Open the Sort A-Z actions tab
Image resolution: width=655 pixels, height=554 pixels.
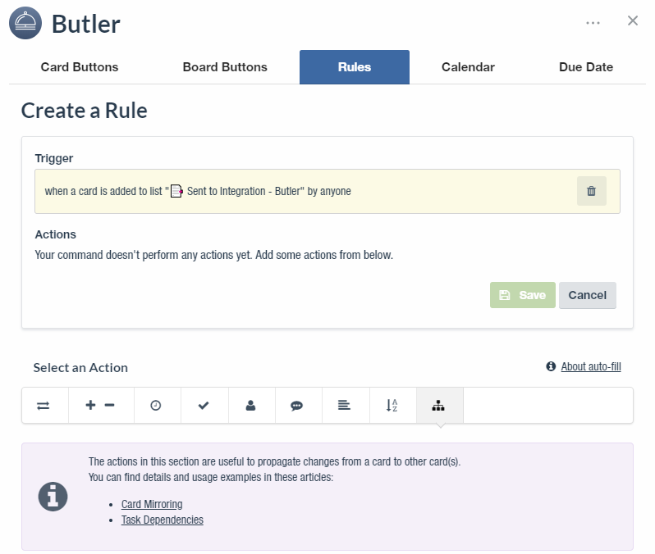click(x=392, y=405)
